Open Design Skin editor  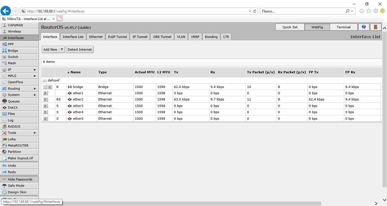19,192
